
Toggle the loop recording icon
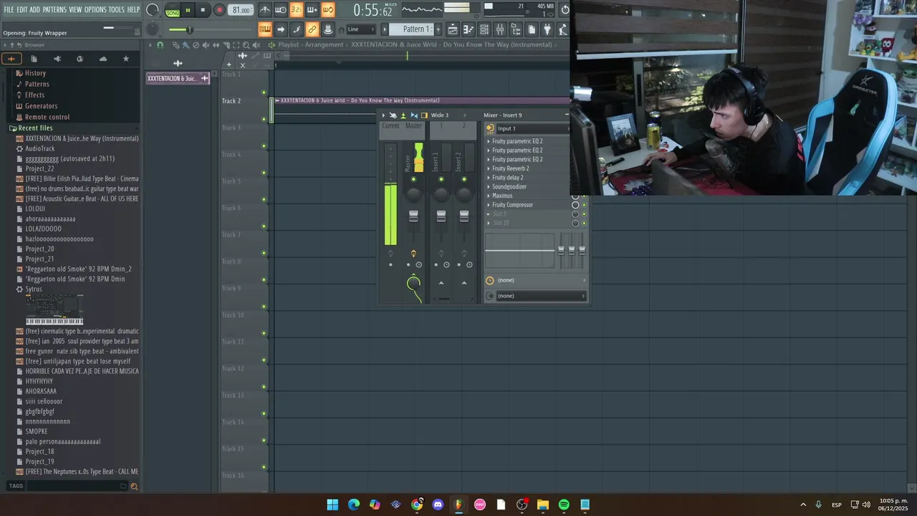point(328,10)
